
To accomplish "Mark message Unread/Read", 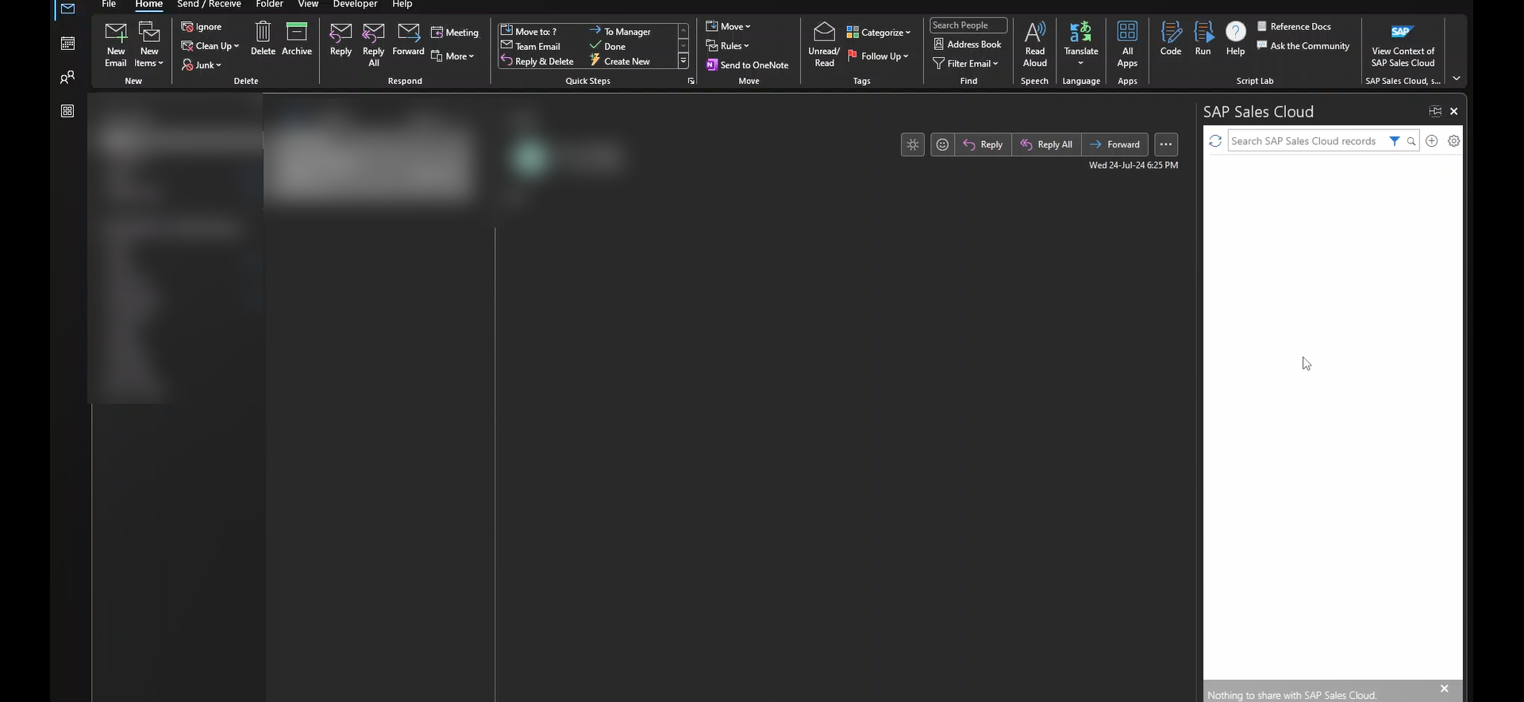I will click(824, 45).
